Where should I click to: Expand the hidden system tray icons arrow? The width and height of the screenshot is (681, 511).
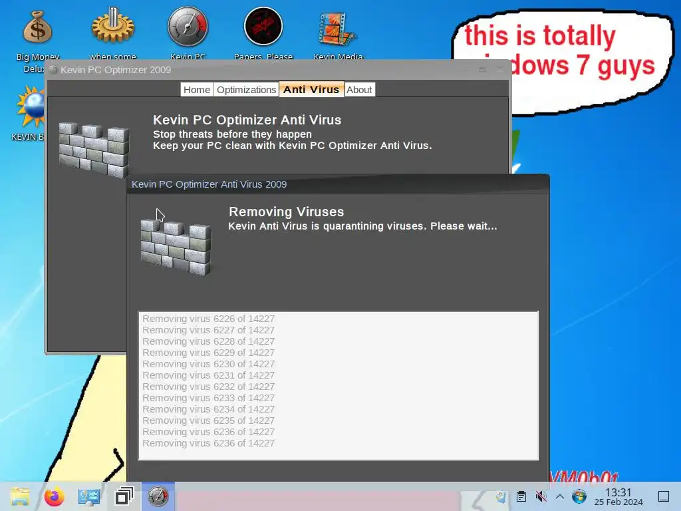tap(560, 496)
